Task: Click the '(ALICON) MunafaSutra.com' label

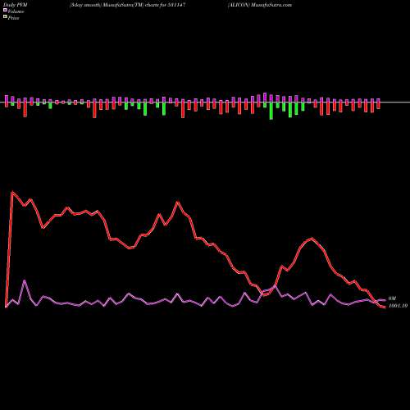Action: (260, 5)
